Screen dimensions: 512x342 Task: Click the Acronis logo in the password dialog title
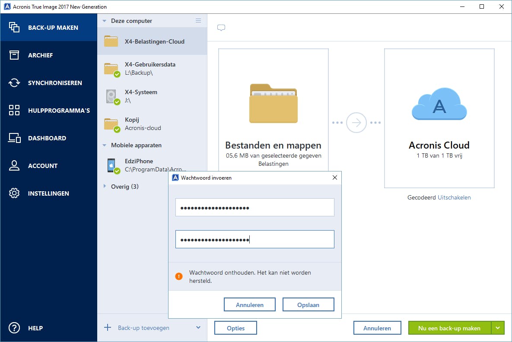tap(175, 177)
